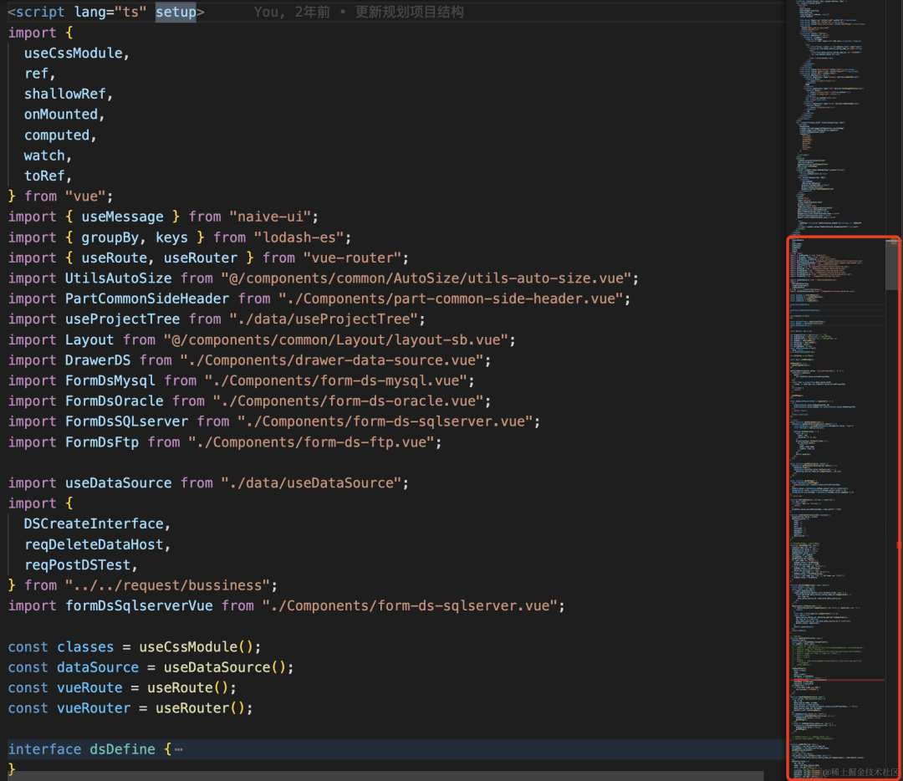Click the red error line in the minimap
This screenshot has width=903, height=781.
[839, 680]
